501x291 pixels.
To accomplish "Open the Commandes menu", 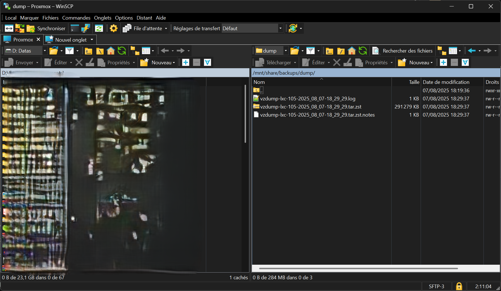I will coord(76,18).
